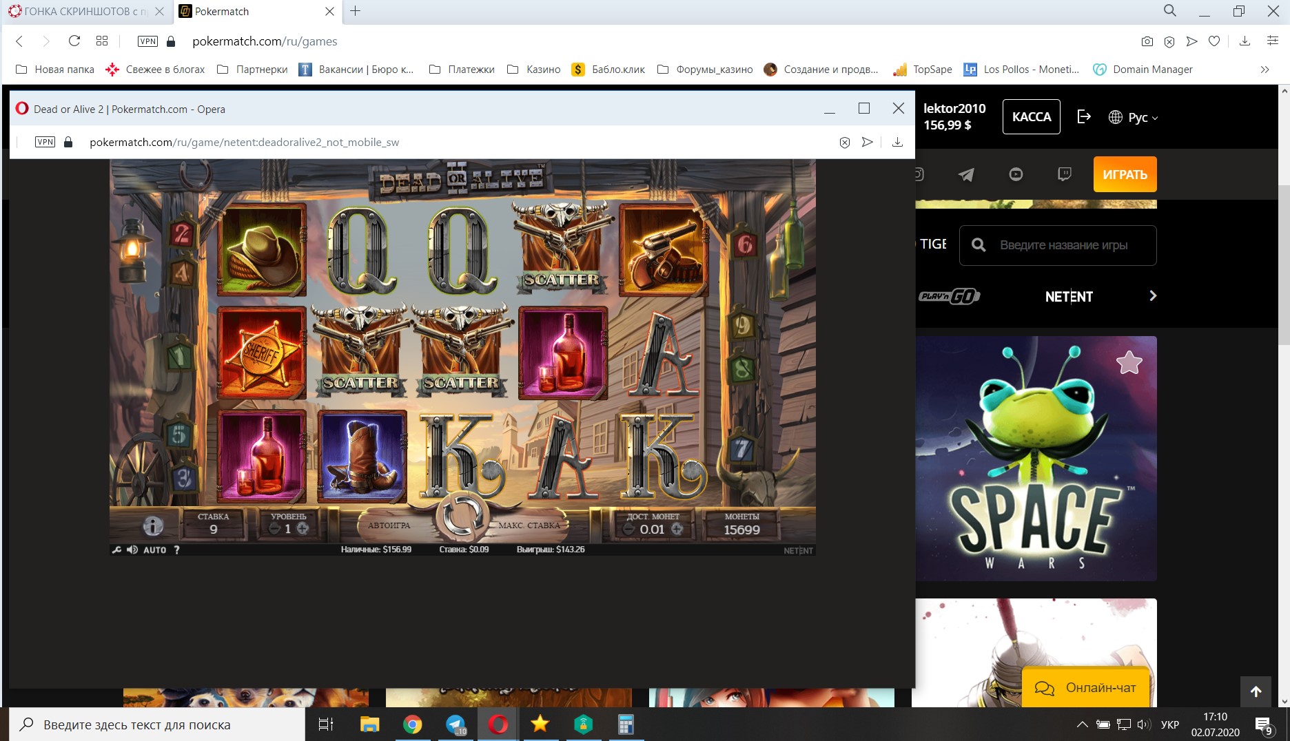The height and width of the screenshot is (741, 1290).
Task: Open the Opera speed dial grid icon
Action: pos(102,41)
